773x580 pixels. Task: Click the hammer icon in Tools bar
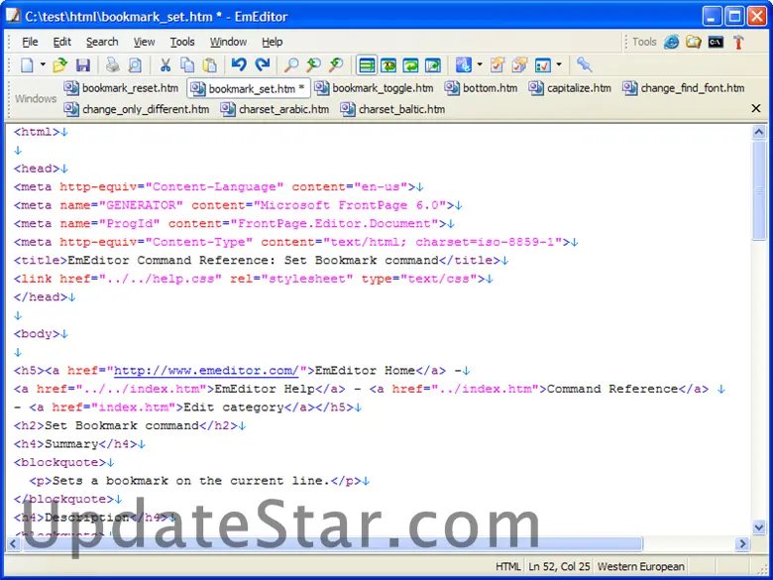[738, 42]
